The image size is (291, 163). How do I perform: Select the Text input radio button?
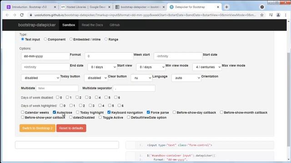click(23, 39)
